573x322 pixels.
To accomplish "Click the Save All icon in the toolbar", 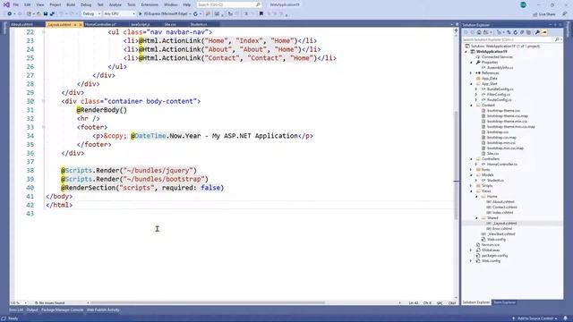I will coord(52,14).
